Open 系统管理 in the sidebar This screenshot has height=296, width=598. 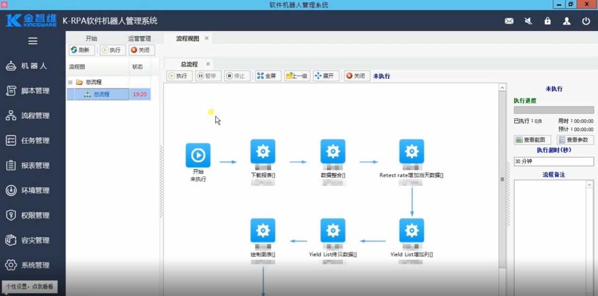click(x=33, y=265)
